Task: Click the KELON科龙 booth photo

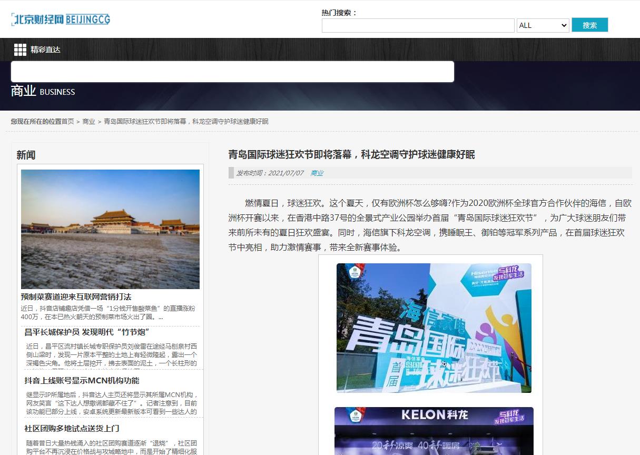Action: coord(434,431)
